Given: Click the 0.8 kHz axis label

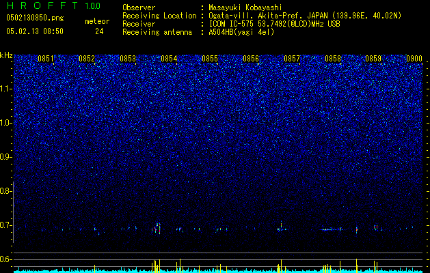Looking at the screenshot, I should 5,191.
